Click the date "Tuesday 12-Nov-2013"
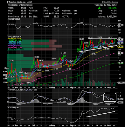 (x=105, y=5)
